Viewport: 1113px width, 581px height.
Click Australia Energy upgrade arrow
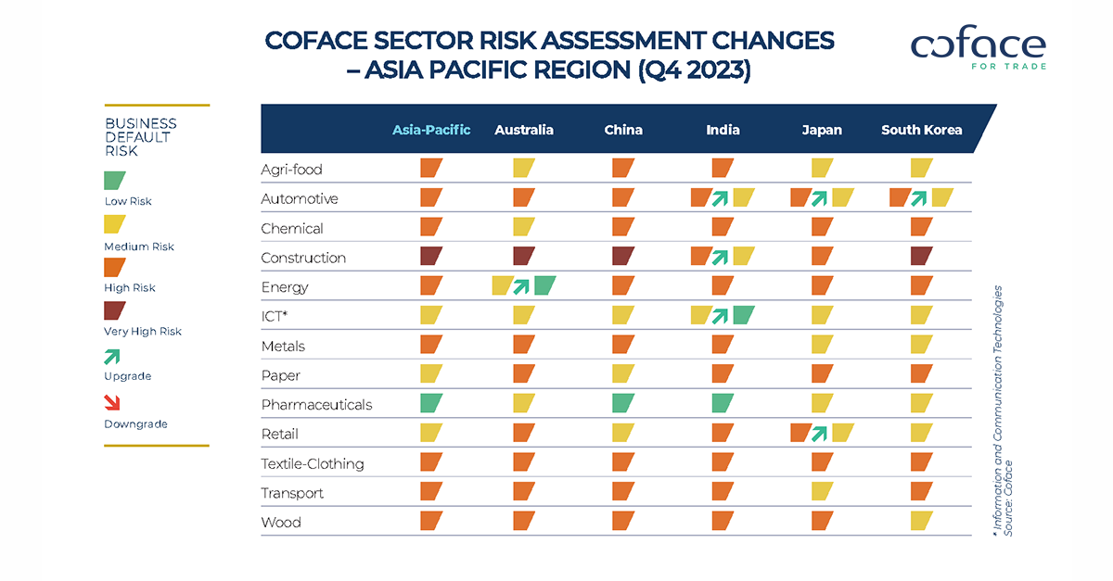pyautogui.click(x=523, y=286)
